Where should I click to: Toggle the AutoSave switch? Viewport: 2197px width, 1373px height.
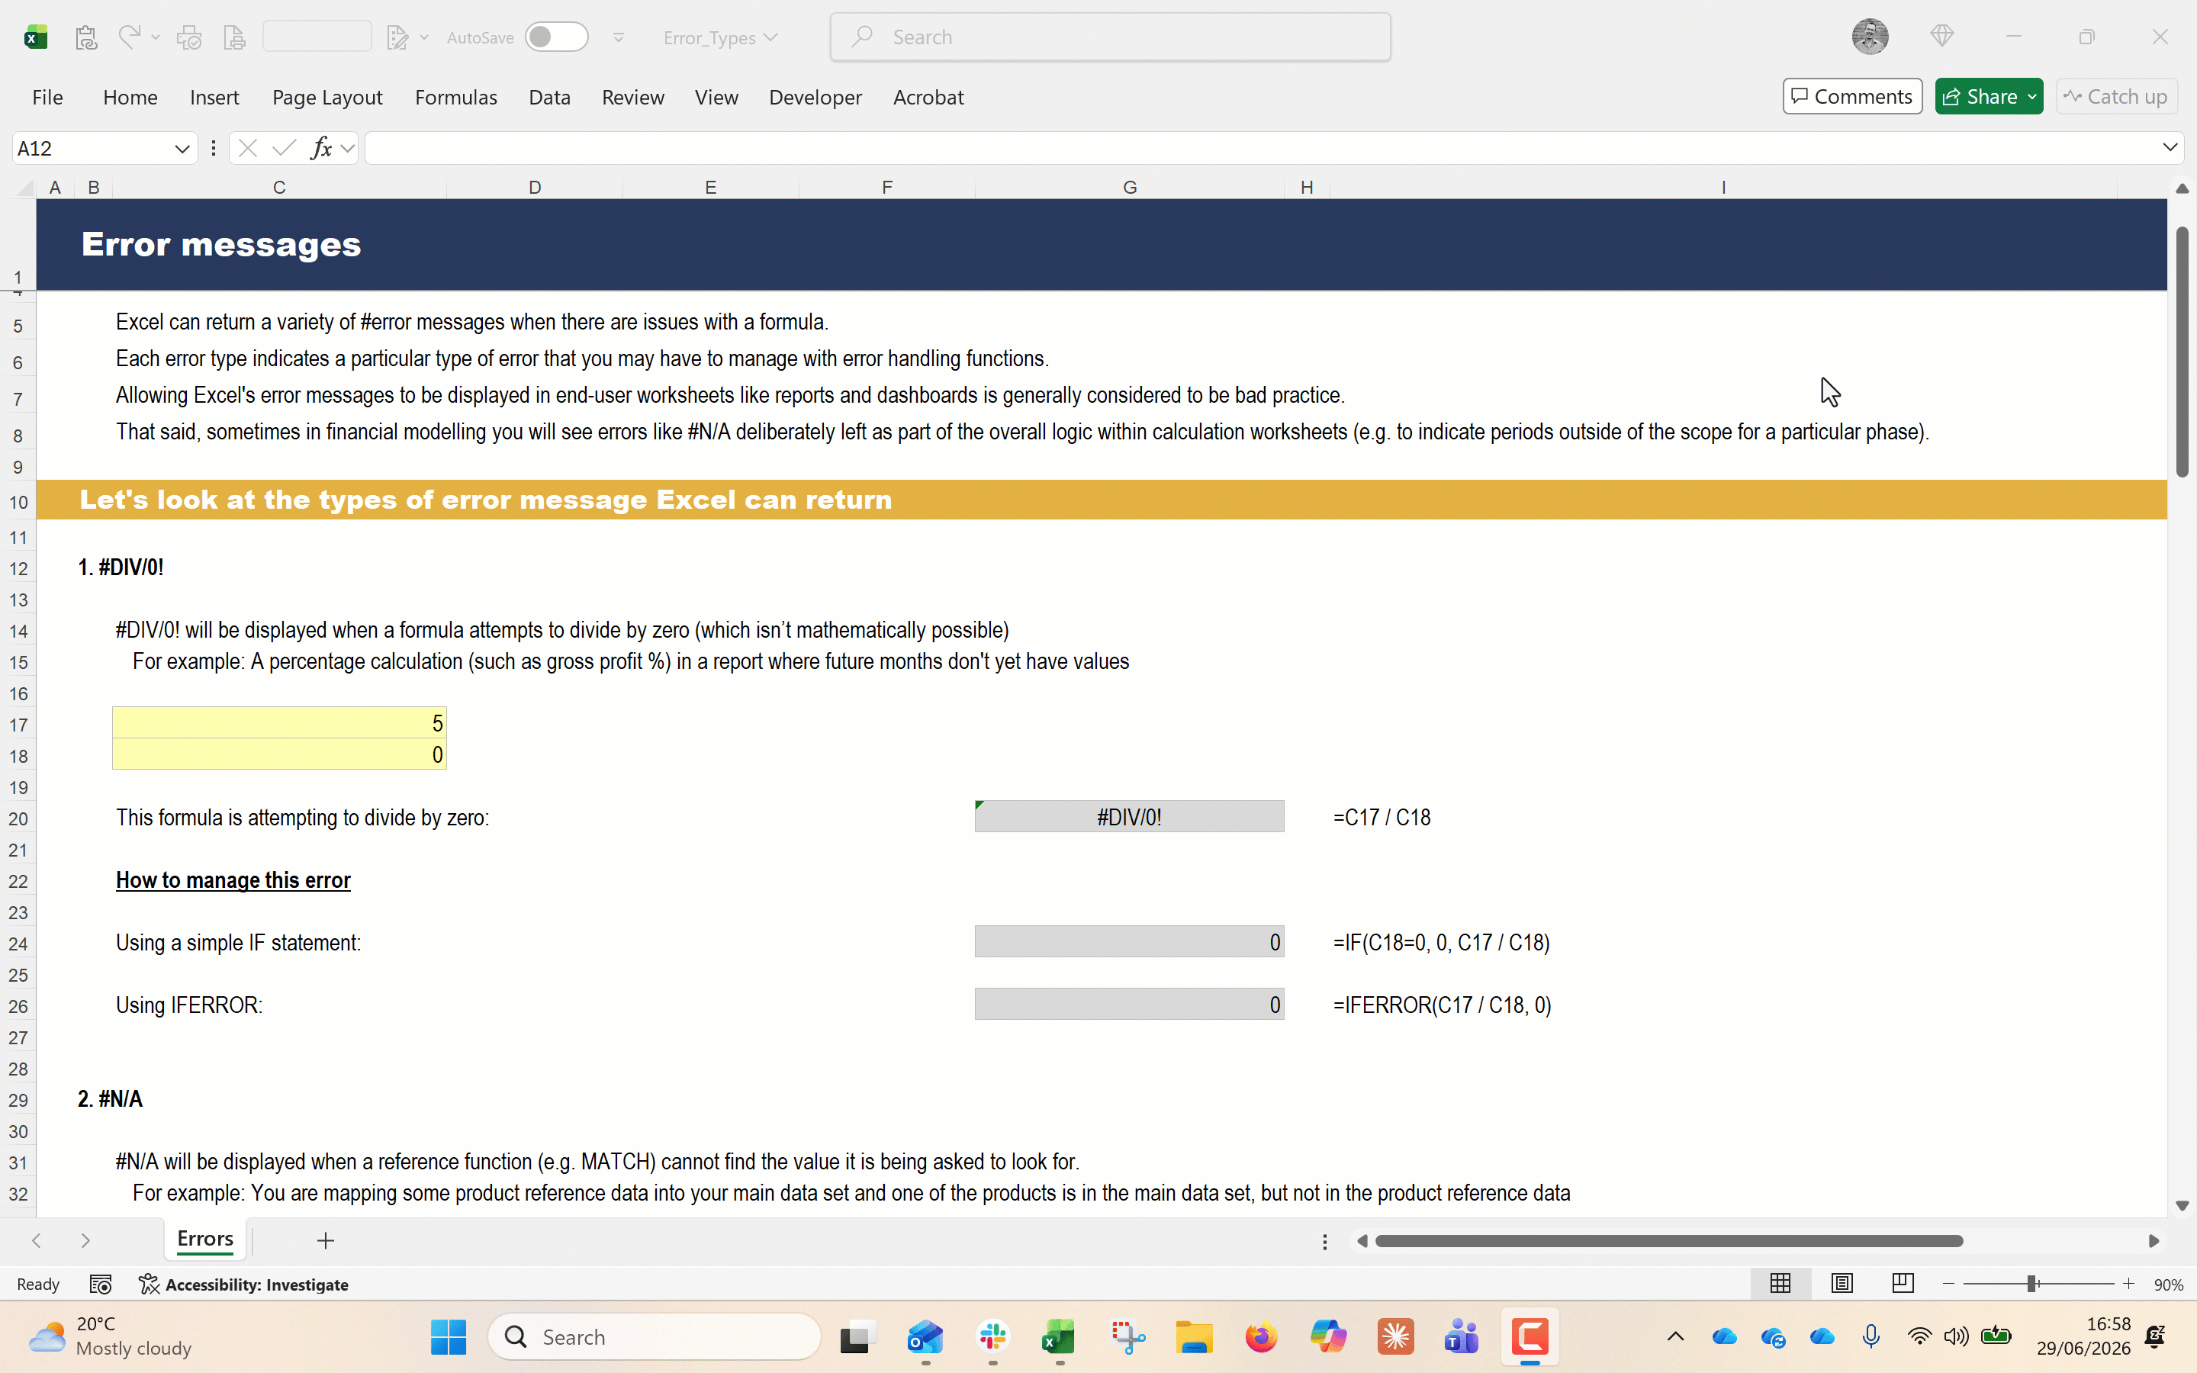[x=557, y=37]
